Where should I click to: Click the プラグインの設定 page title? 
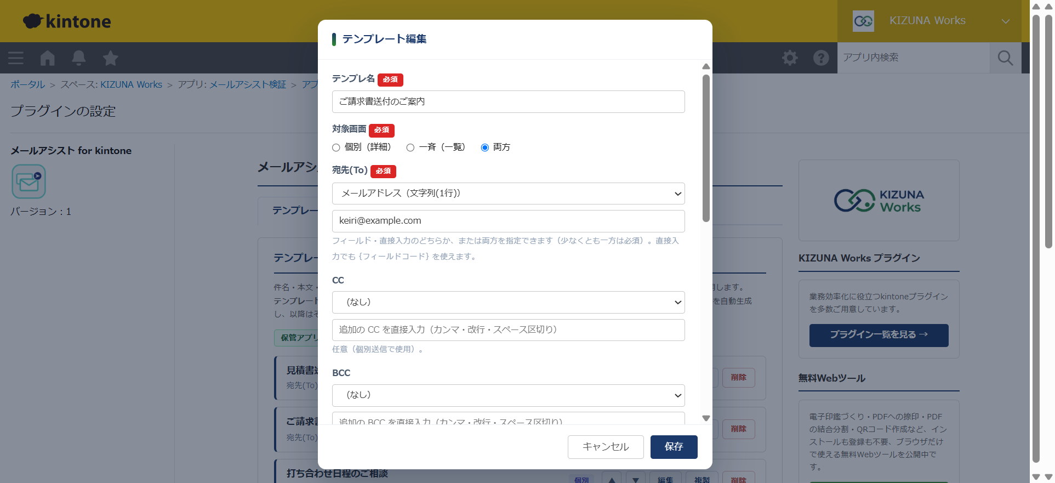point(63,111)
